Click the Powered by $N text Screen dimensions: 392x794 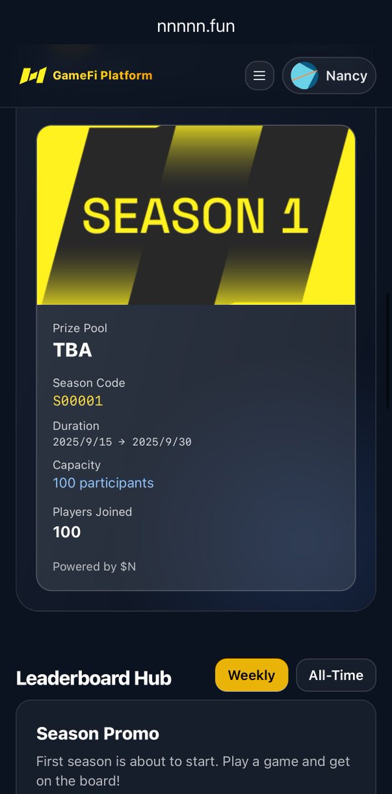coord(95,566)
